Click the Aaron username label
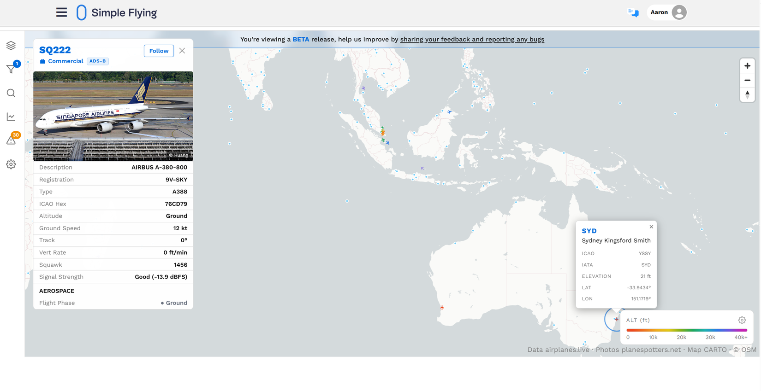This screenshot has height=391, width=761. pyautogui.click(x=659, y=12)
